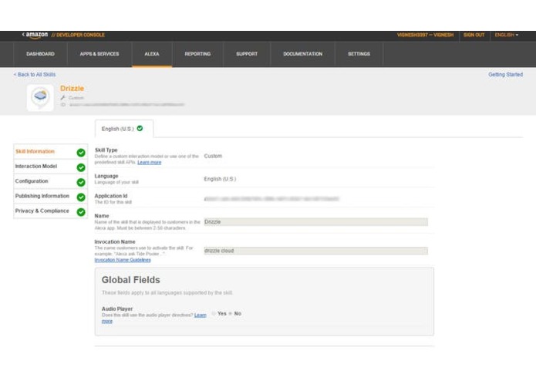This screenshot has height=381, width=536.
Task: Select the English (U.S.) language tab
Action: (123, 129)
